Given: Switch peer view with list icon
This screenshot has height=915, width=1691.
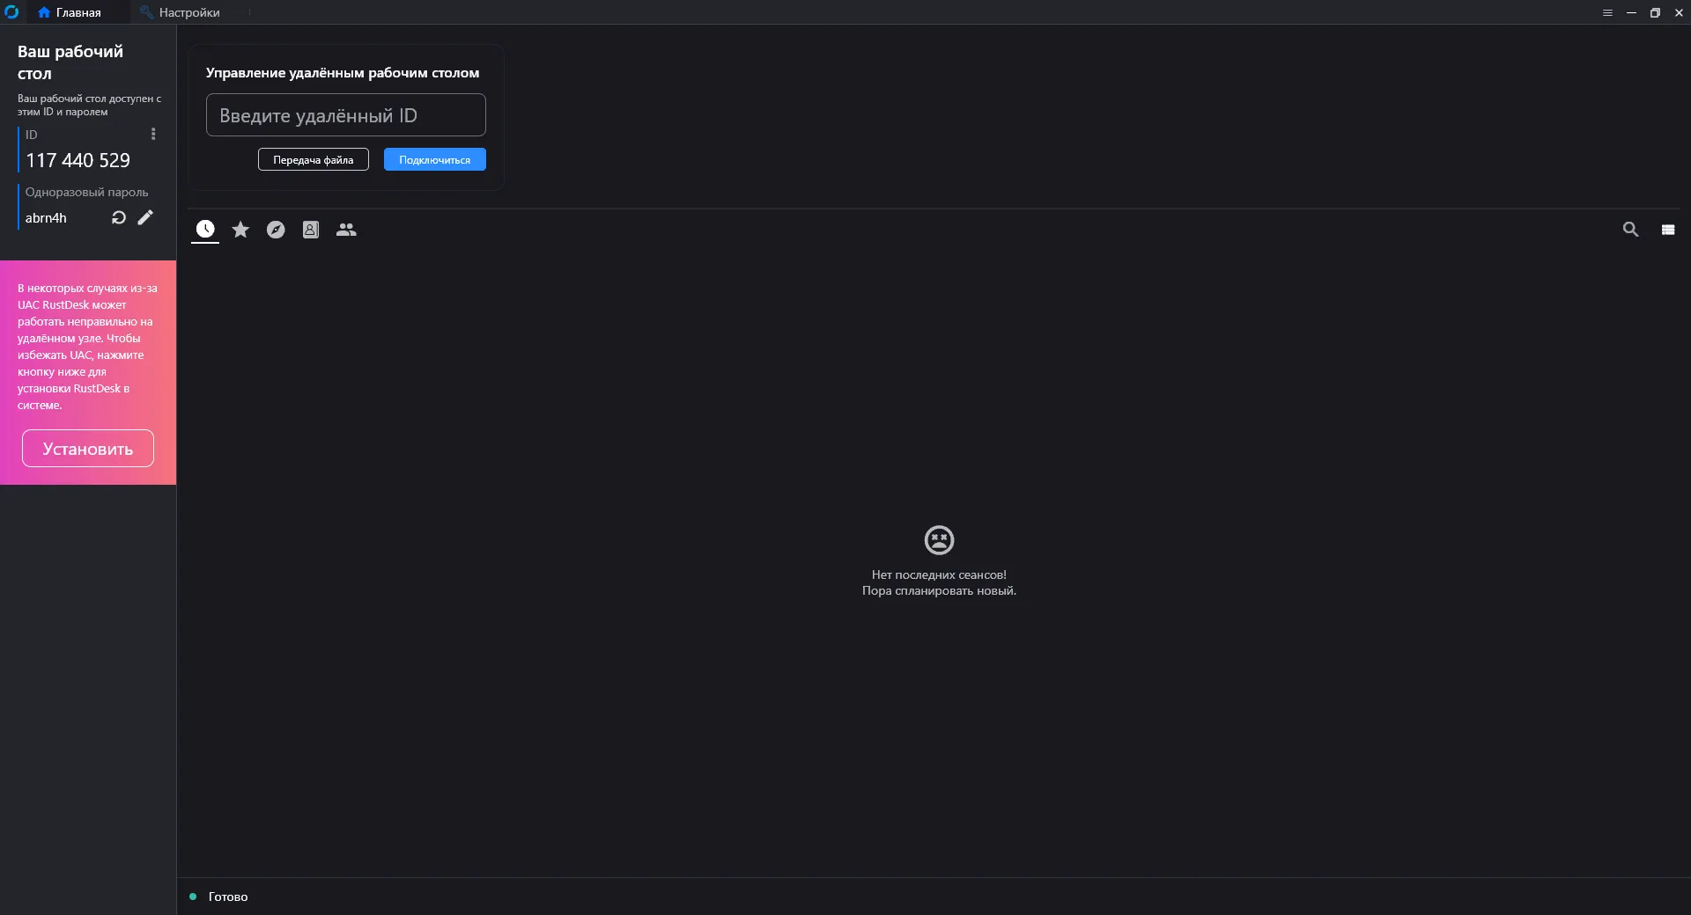Looking at the screenshot, I should 1668,230.
